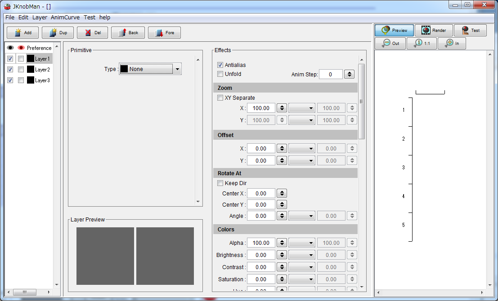
Task: Enable Keep Dir under Rotate At
Action: point(220,183)
